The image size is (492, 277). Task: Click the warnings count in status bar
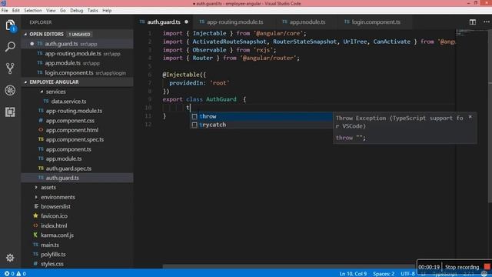tap(22, 274)
